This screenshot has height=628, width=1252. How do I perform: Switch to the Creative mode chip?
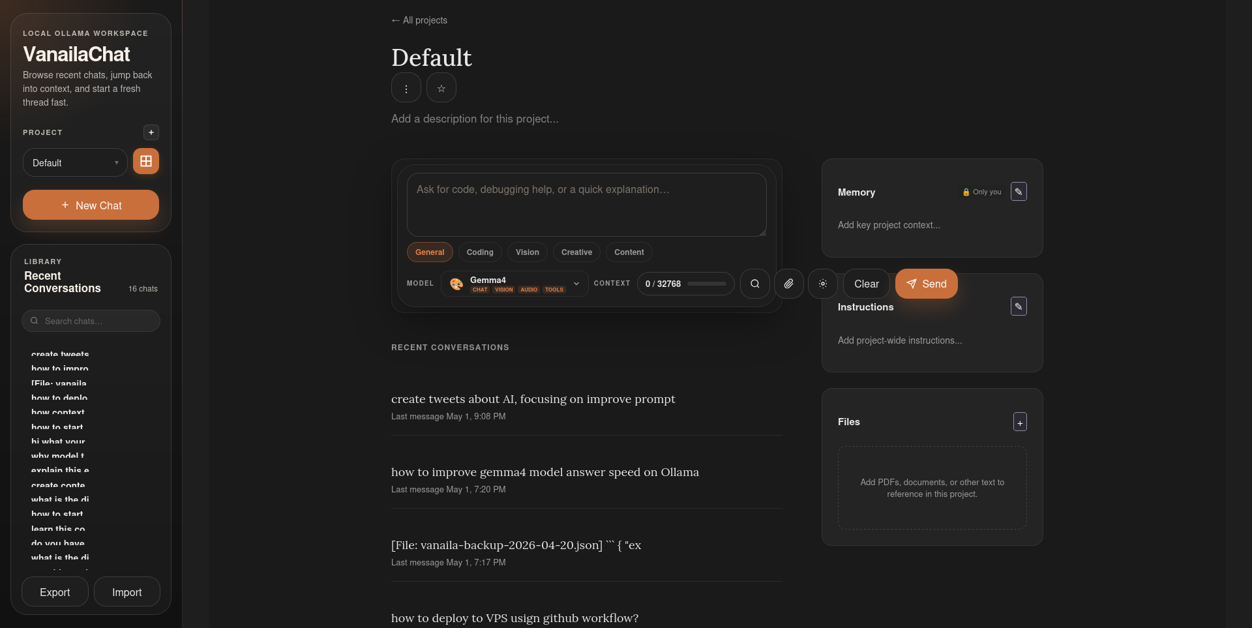point(577,252)
